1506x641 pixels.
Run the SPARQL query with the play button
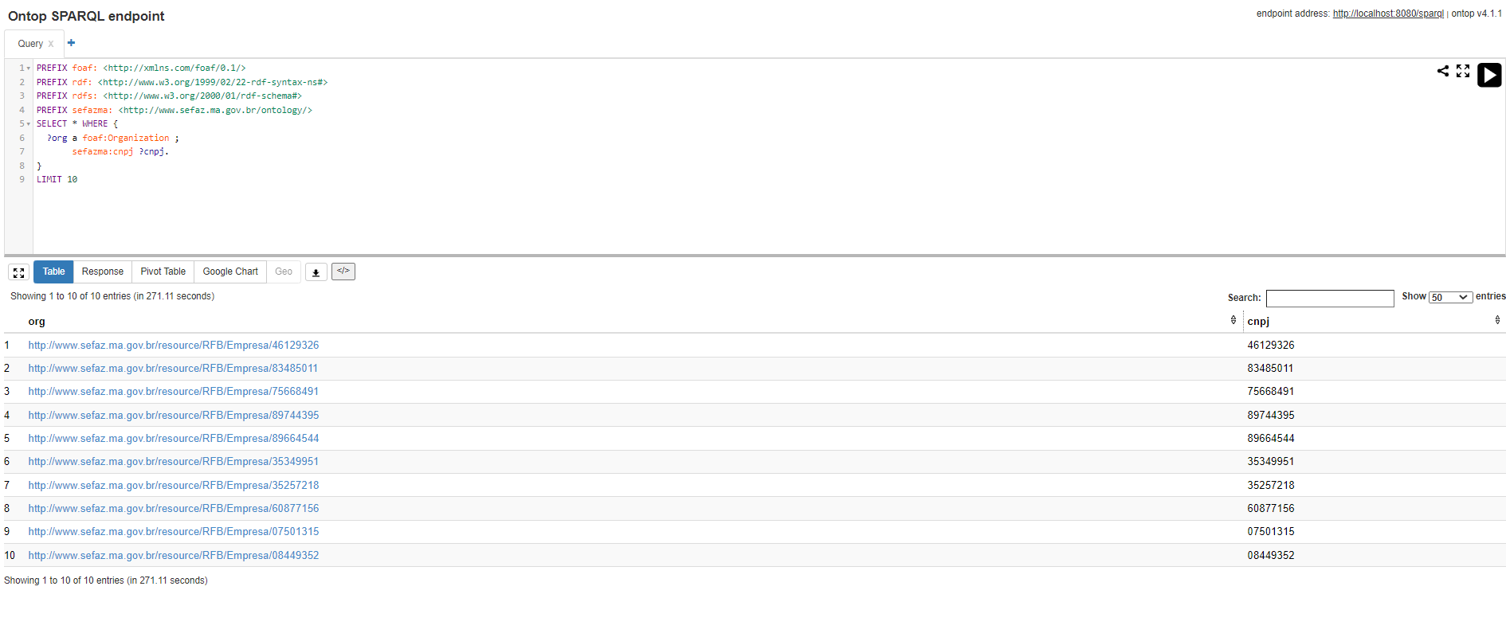pyautogui.click(x=1488, y=75)
